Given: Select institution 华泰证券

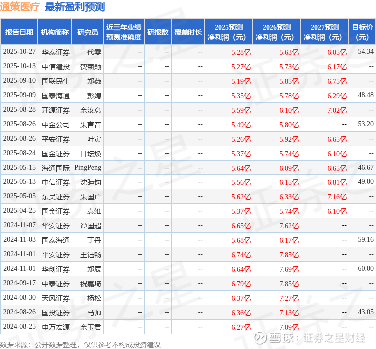Looking at the screenshot, I should coord(56,52).
